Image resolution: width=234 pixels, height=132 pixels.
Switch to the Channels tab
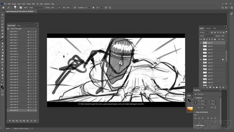coord(208,28)
